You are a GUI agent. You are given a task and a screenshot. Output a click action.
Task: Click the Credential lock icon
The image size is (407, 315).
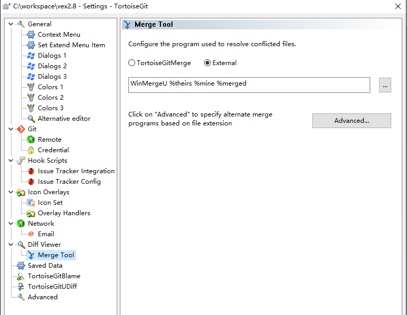coord(31,150)
